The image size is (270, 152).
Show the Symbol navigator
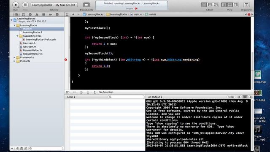pyautogui.click(x=24, y=14)
